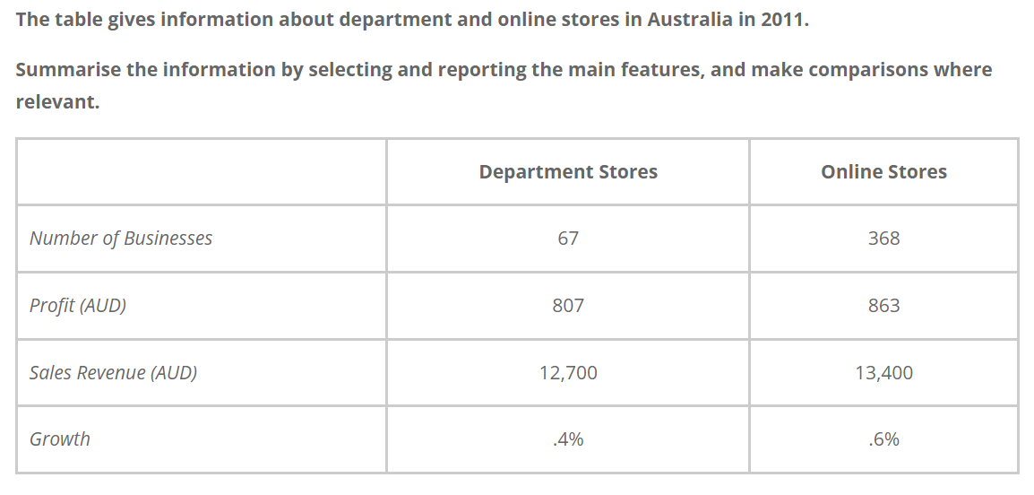
Task: Click the word 'relevant.' ending the instructions
Action: click(56, 102)
